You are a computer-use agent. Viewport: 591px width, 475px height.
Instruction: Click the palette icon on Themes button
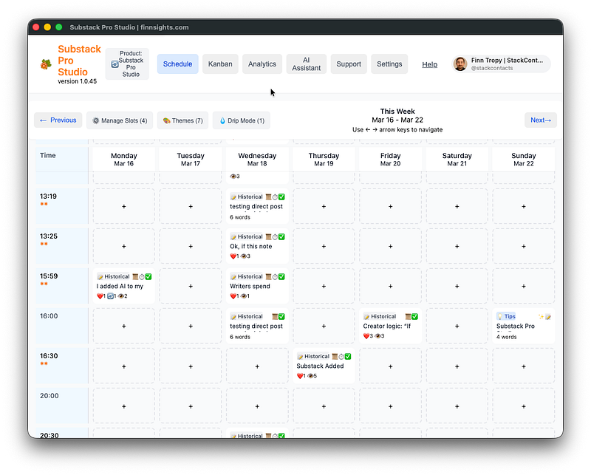point(167,120)
